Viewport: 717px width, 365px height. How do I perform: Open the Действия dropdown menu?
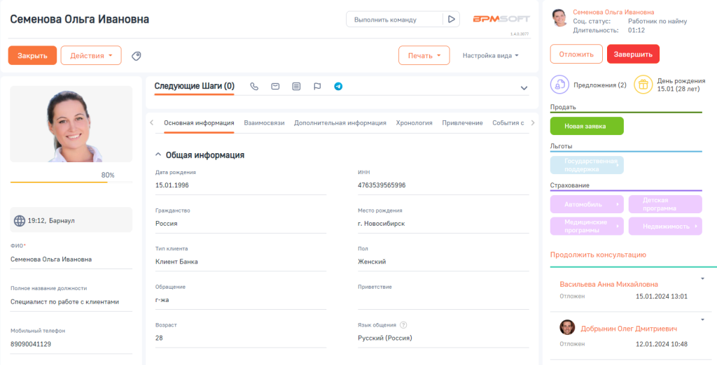coord(91,55)
